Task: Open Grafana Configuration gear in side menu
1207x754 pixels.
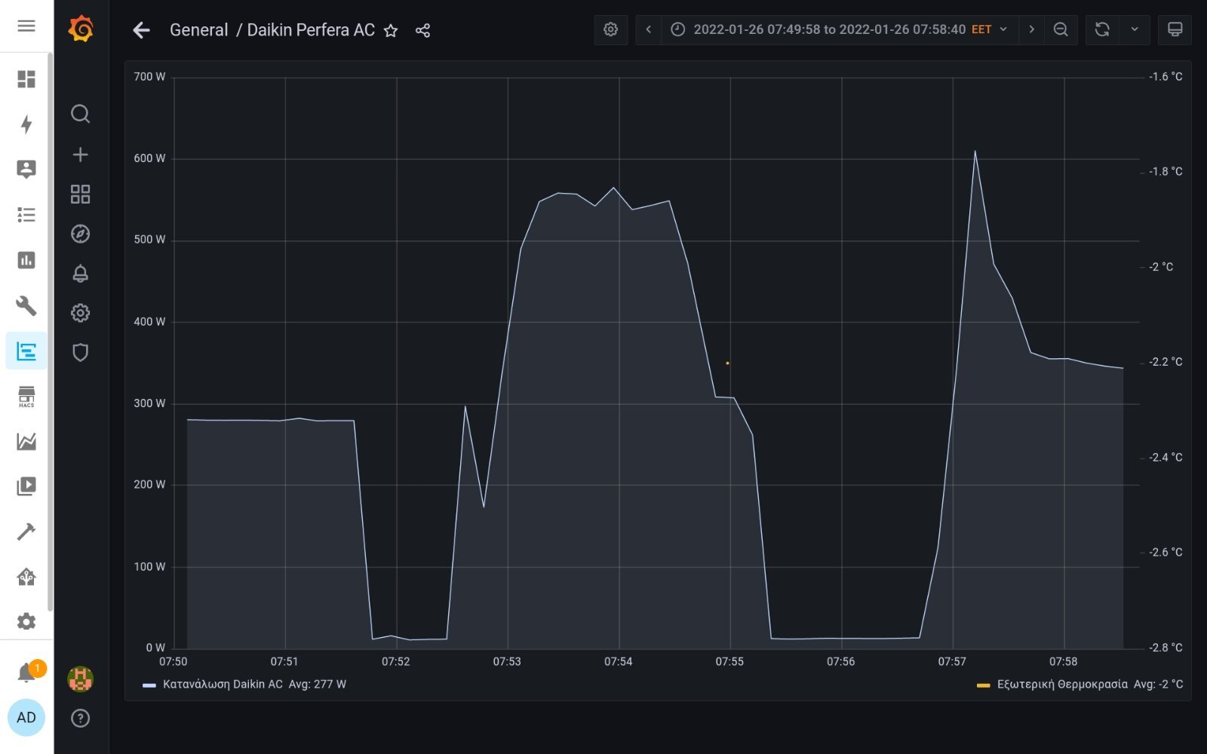Action: point(81,313)
